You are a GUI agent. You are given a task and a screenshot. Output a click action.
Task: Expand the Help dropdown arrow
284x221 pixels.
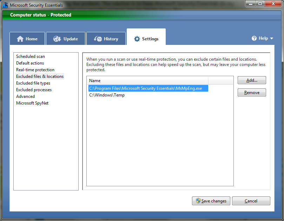271,38
